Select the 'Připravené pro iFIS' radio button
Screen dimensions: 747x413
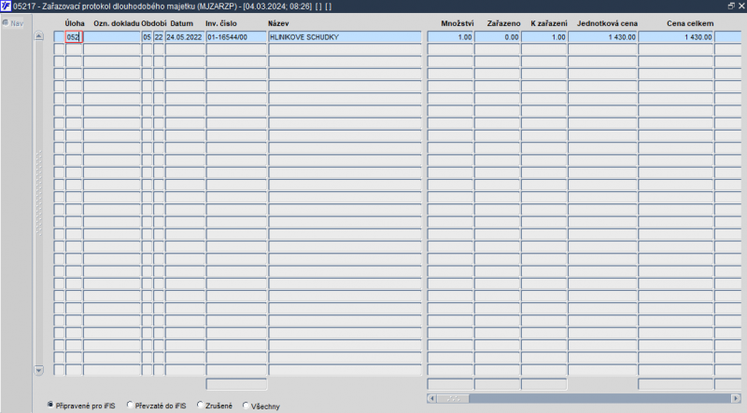(50, 405)
